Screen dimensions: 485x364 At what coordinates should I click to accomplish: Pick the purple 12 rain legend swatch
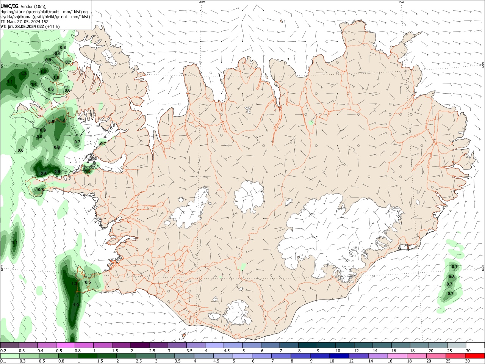358,356
